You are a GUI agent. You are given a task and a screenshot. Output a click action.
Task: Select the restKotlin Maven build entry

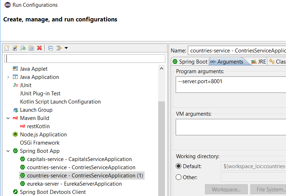click(38, 126)
